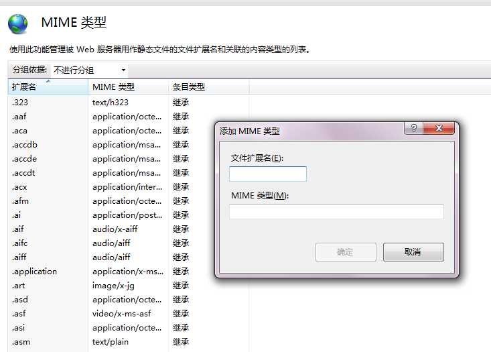Viewport: 491px width, 352px height.
Task: Sort by the MIME 类型 column header
Action: (129, 86)
